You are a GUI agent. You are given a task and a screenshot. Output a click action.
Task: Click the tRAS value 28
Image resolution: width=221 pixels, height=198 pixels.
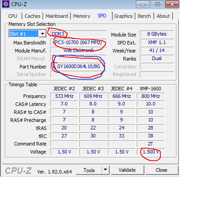151,128
